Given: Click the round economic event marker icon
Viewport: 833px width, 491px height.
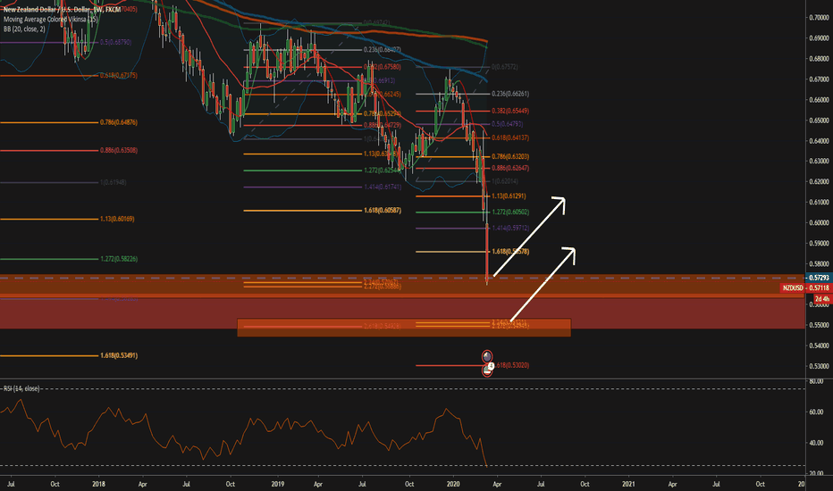Looking at the screenshot, I should click(x=486, y=356).
